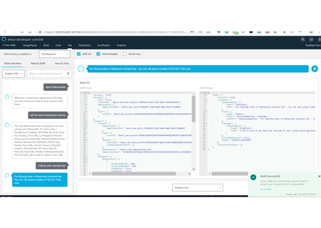321x228 pixels.
Task: Click the Alexa ring icon beside the Welcome reply
Action: [x=7, y=97]
